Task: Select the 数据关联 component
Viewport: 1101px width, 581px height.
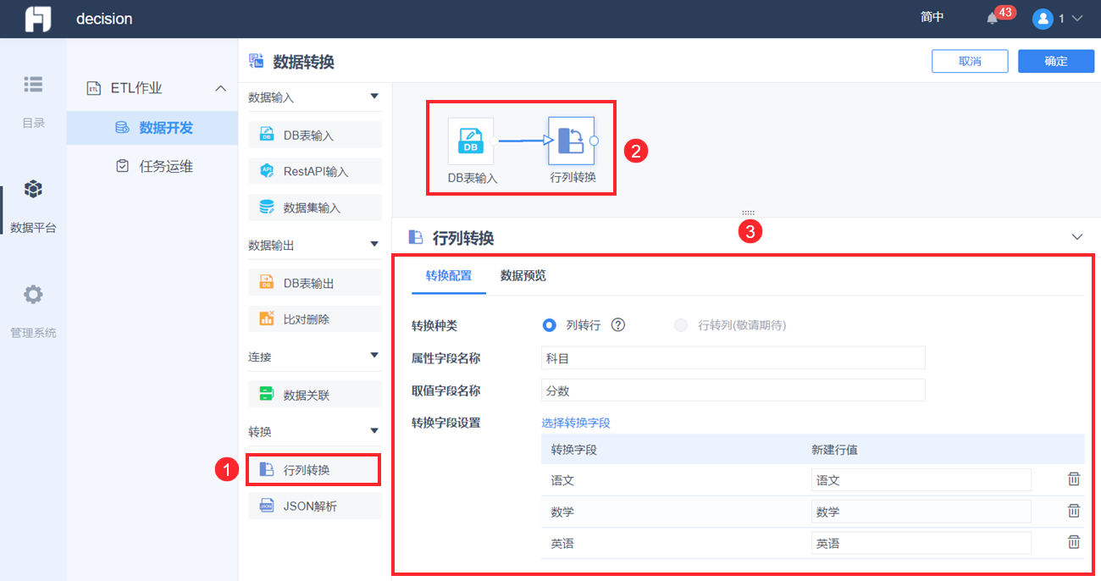Action: click(x=315, y=395)
